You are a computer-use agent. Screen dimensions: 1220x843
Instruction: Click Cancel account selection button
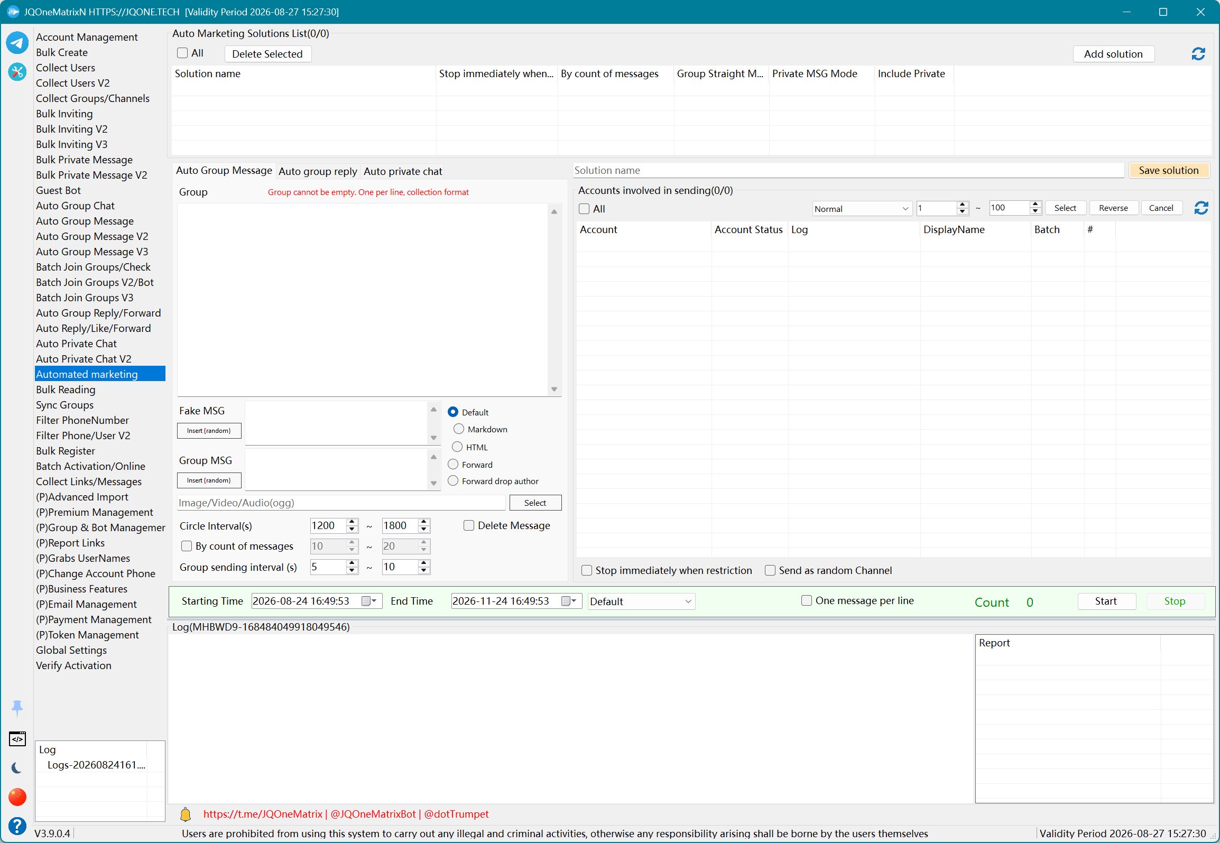coord(1161,208)
